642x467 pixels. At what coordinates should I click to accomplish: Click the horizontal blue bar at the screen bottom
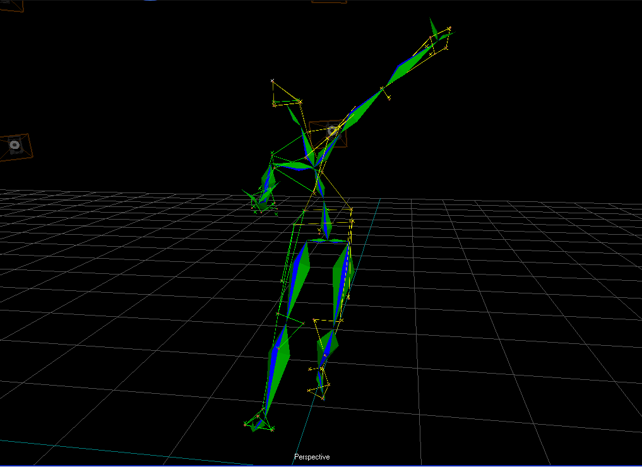(321, 465)
